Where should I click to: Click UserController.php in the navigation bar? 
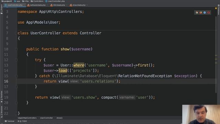(55, 1)
